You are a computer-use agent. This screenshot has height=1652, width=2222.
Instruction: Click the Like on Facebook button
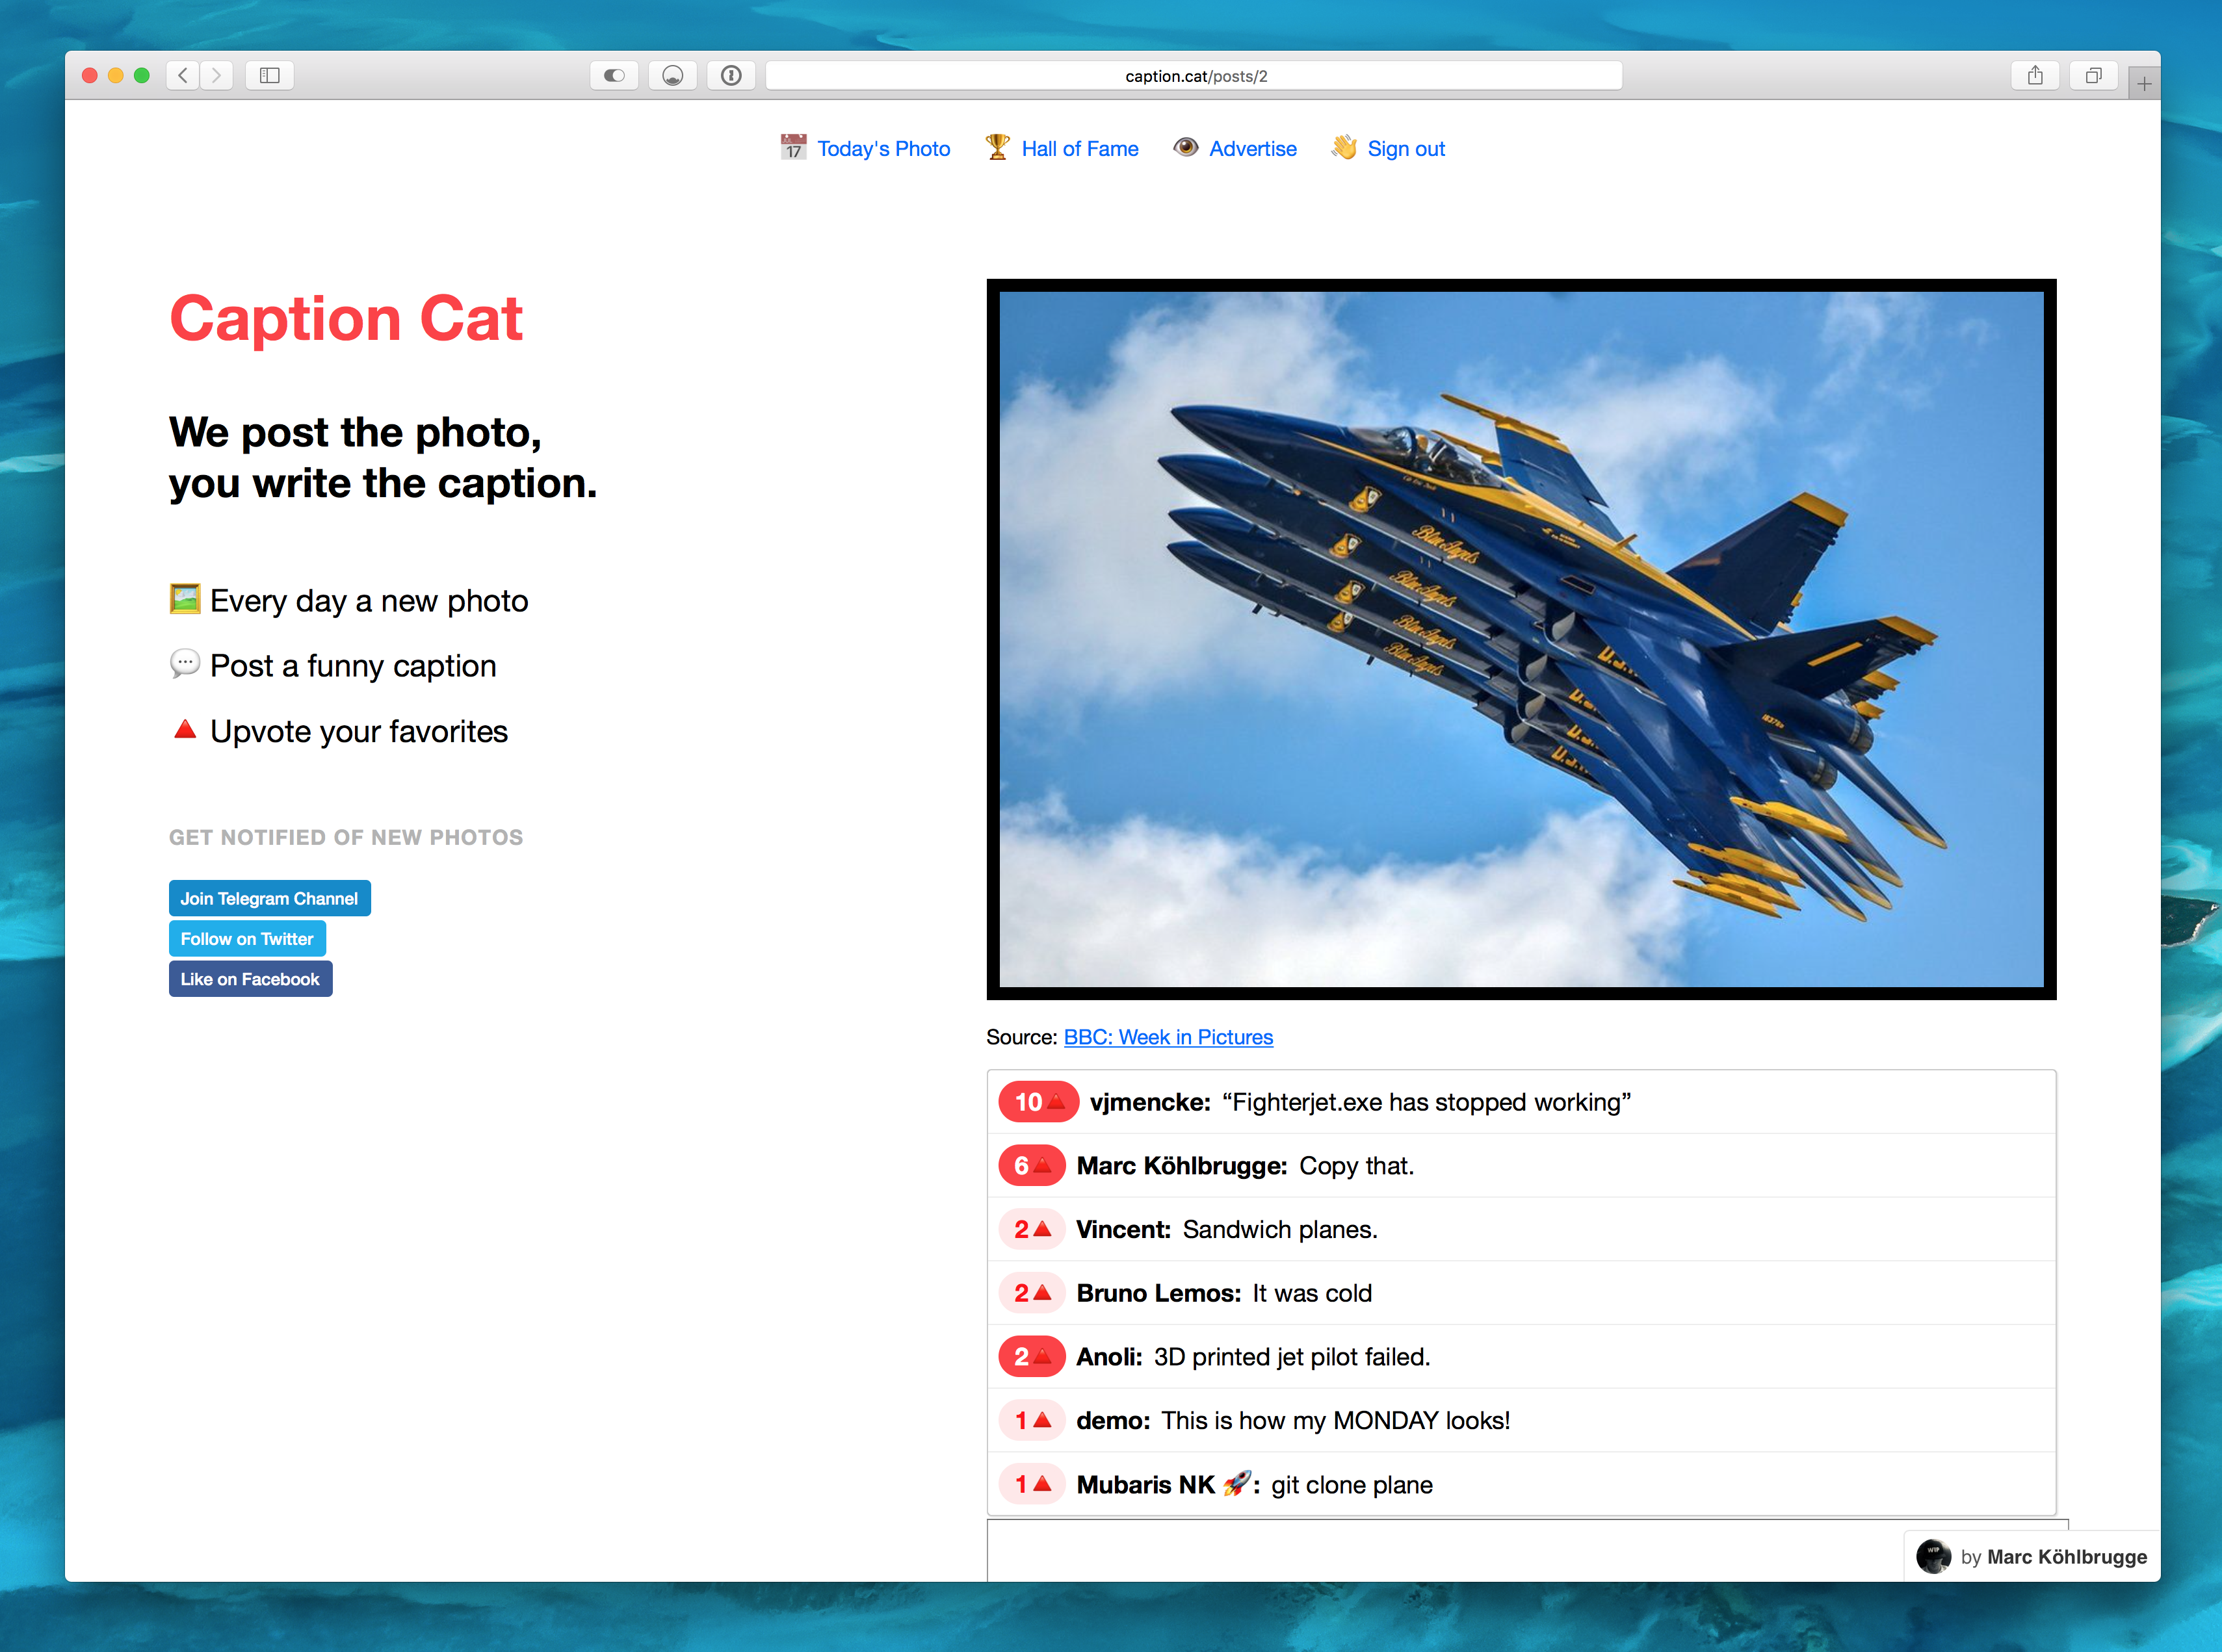(x=250, y=979)
